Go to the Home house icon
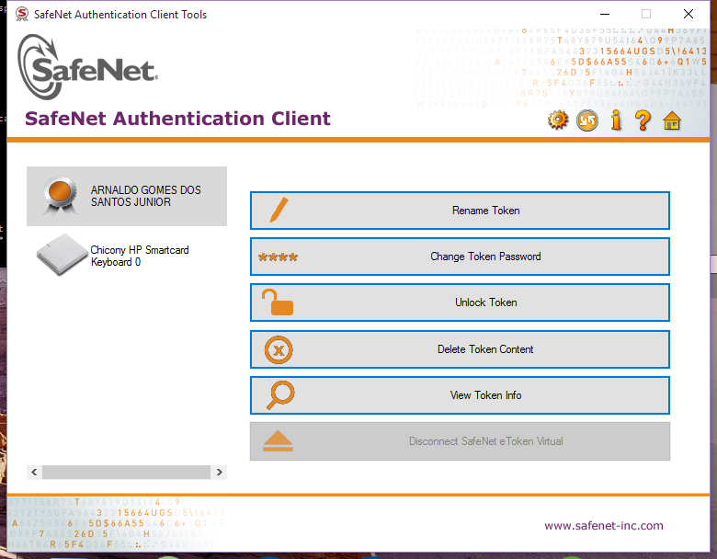The height and width of the screenshot is (559, 717). (x=672, y=121)
